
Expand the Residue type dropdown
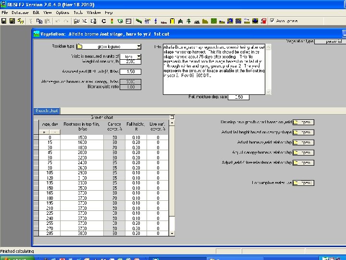pyautogui.click(x=138, y=46)
